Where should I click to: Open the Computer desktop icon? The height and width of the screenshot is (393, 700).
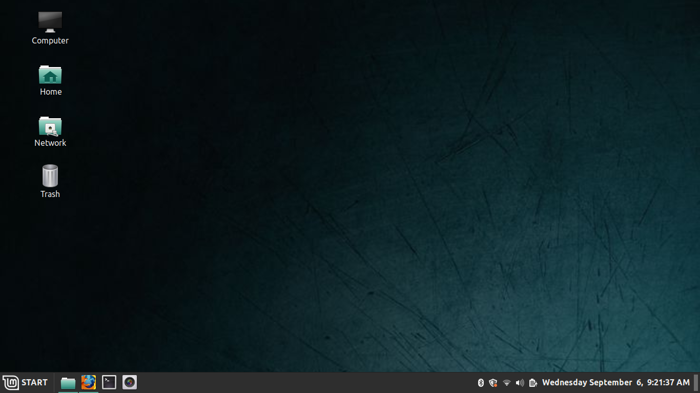(50, 22)
